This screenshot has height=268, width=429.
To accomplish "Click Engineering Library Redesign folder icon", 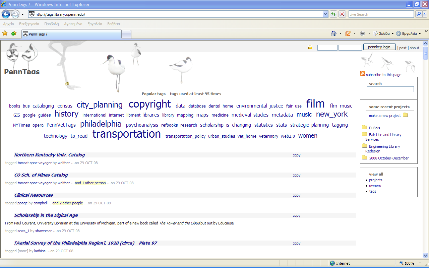I will 365,146.
